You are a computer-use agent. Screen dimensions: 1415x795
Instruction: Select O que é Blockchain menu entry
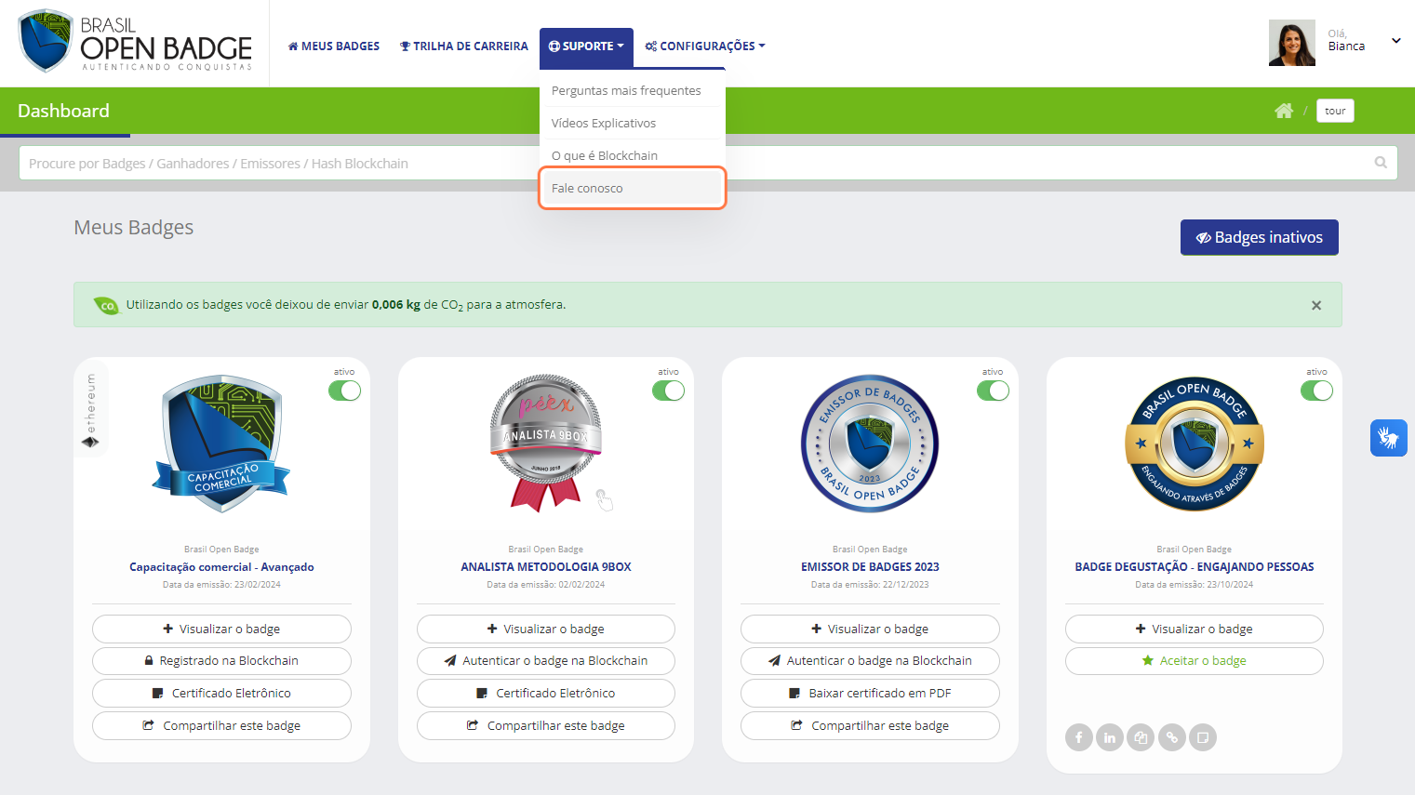pos(631,155)
